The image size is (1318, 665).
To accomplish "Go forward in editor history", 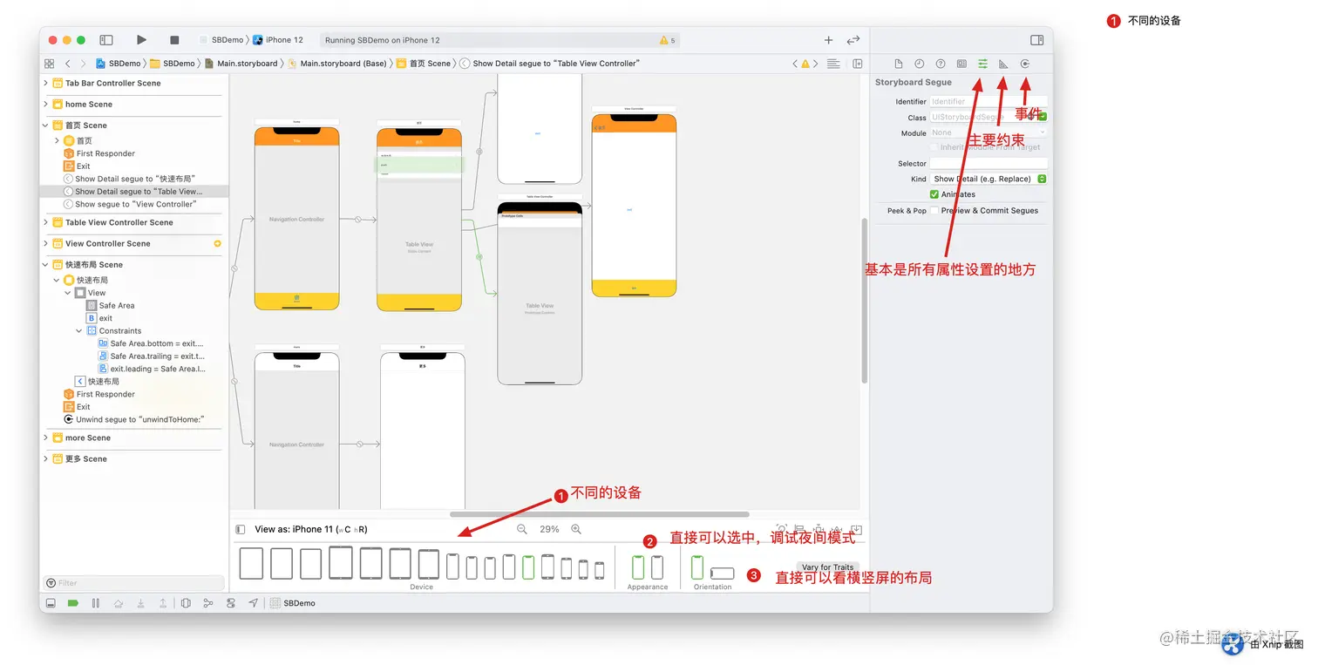I will (x=83, y=64).
